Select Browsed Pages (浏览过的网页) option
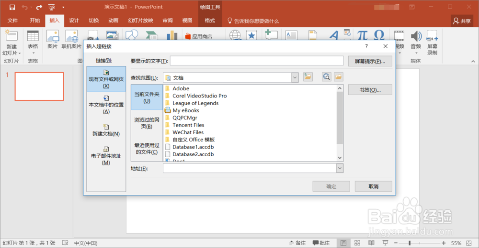 click(x=147, y=123)
